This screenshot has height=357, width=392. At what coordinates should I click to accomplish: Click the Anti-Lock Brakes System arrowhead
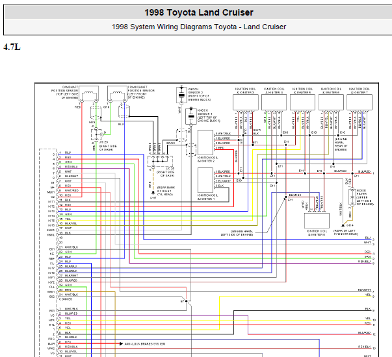tap(121, 344)
